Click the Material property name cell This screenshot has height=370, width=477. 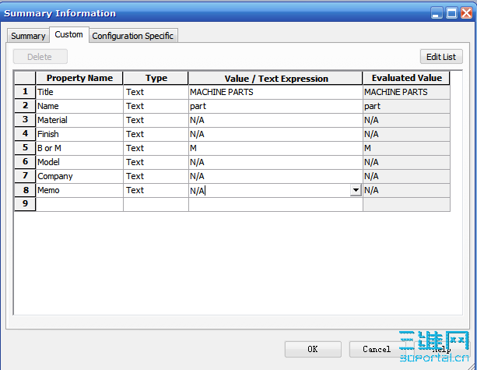79,120
